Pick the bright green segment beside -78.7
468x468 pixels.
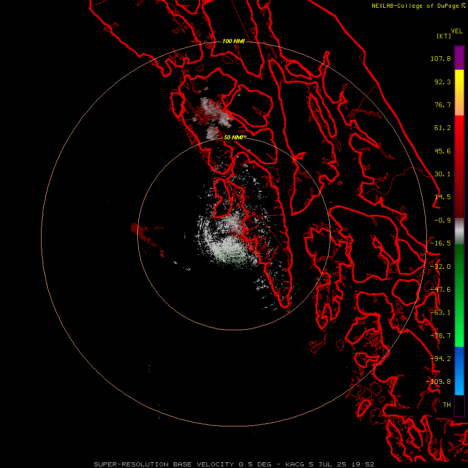[459, 336]
